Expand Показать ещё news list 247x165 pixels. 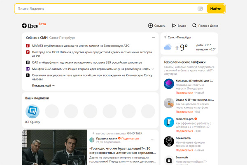(43, 85)
